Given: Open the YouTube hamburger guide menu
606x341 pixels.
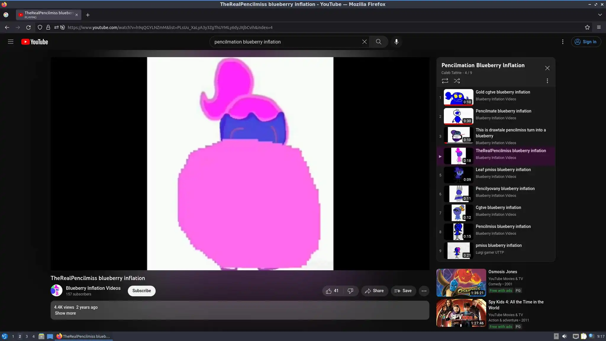Looking at the screenshot, I should click(11, 42).
